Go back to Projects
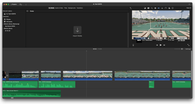 [14, 4]
